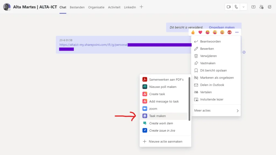This screenshot has width=276, height=155.
Task: Select Taak maken from actions list
Action: click(x=157, y=116)
